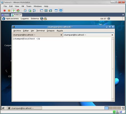Open the VMware View menu
The height and width of the screenshot is (114, 126).
point(17,6)
